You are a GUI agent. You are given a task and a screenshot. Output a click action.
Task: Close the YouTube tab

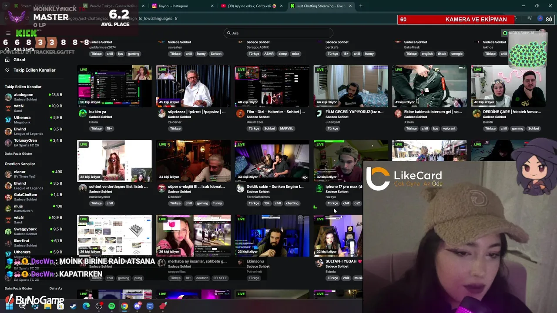pyautogui.click(x=282, y=6)
